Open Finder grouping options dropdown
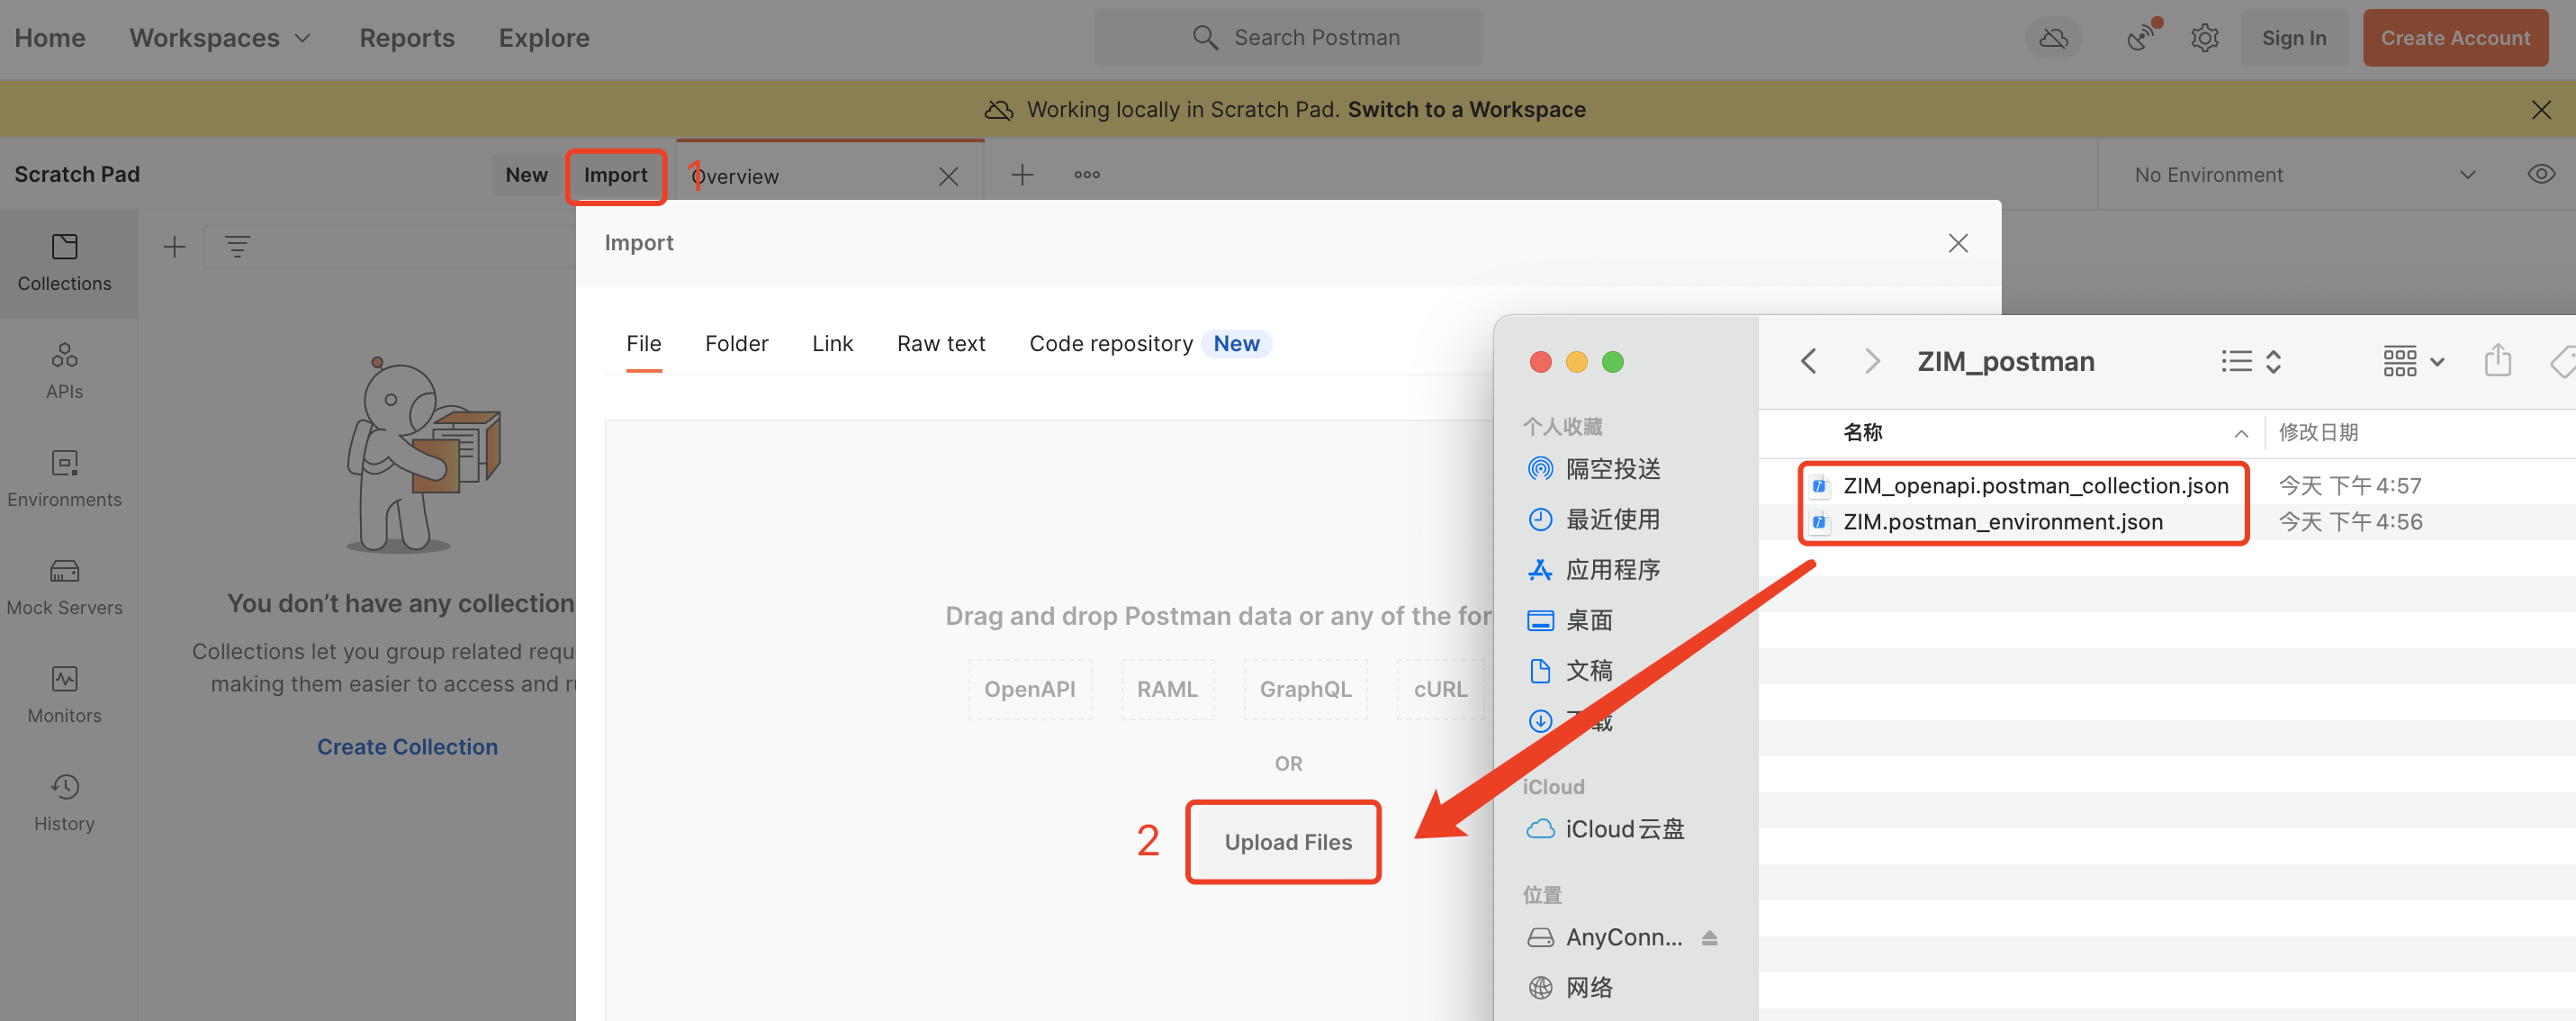2576x1021 pixels. coord(2413,361)
